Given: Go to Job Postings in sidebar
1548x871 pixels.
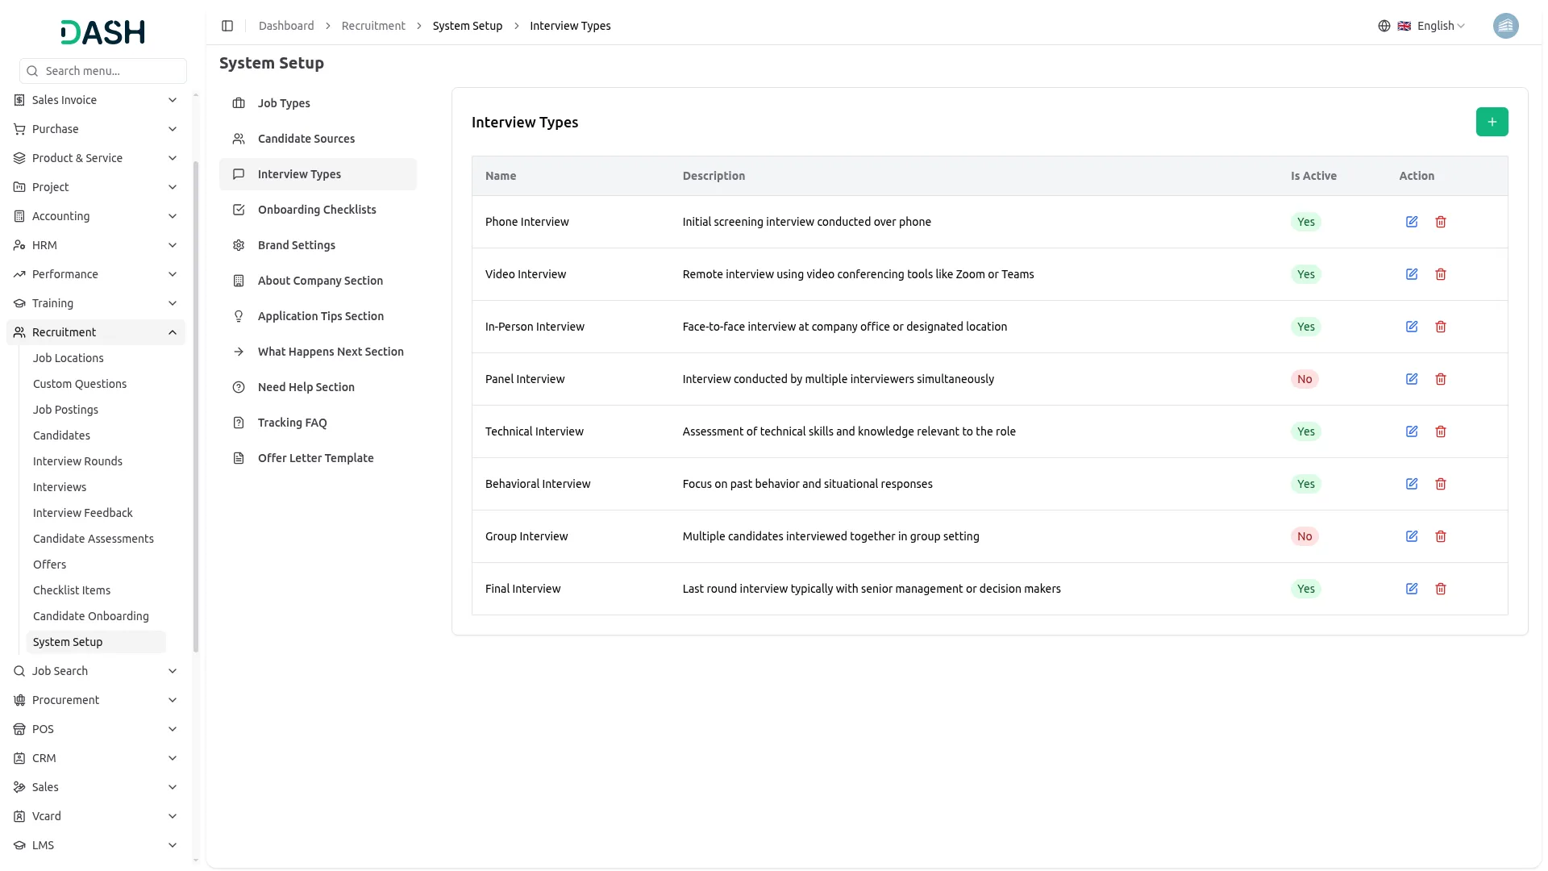Looking at the screenshot, I should point(65,410).
